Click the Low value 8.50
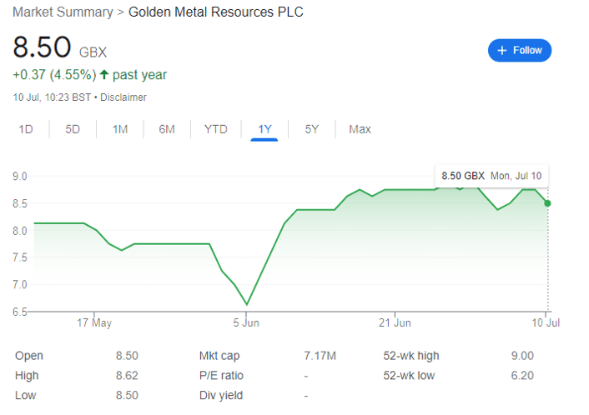This screenshot has width=589, height=415. [x=127, y=396]
